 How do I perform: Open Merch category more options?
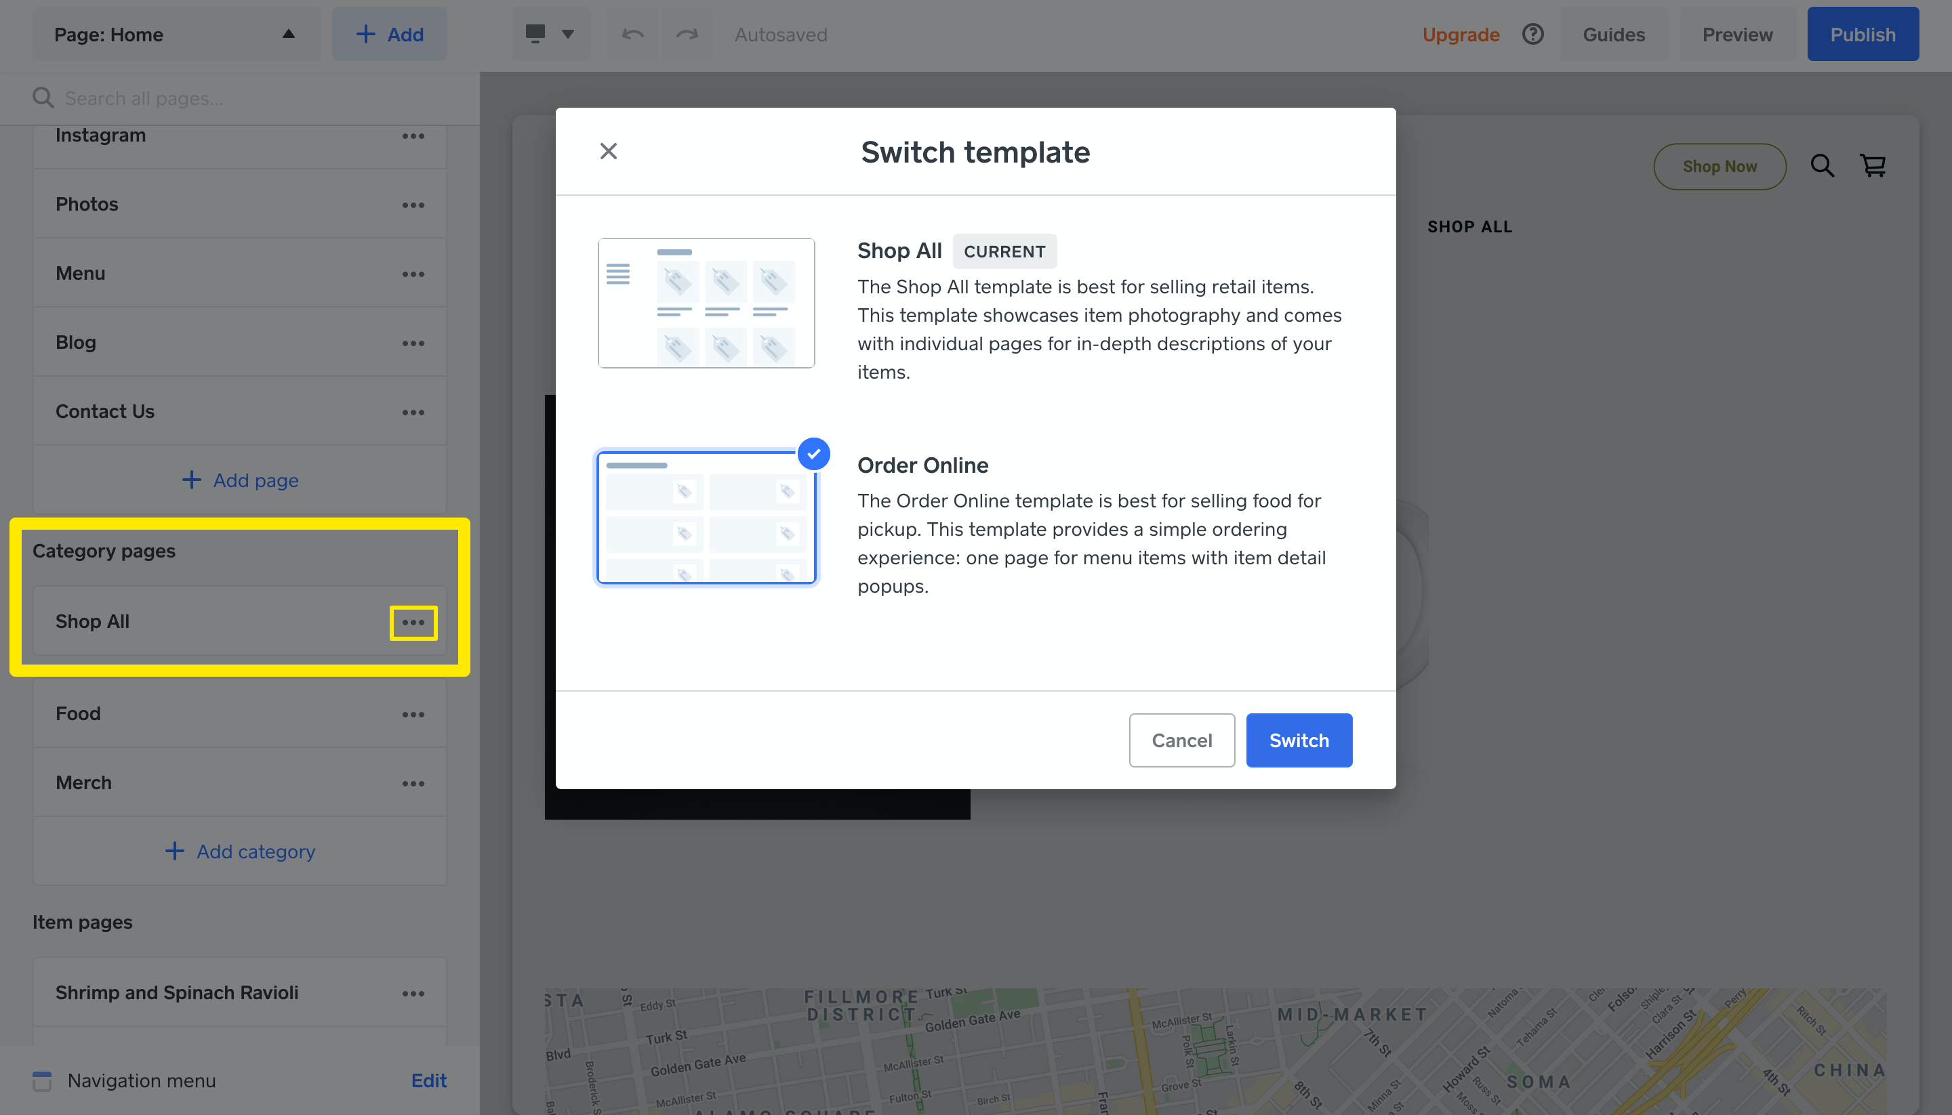(413, 783)
